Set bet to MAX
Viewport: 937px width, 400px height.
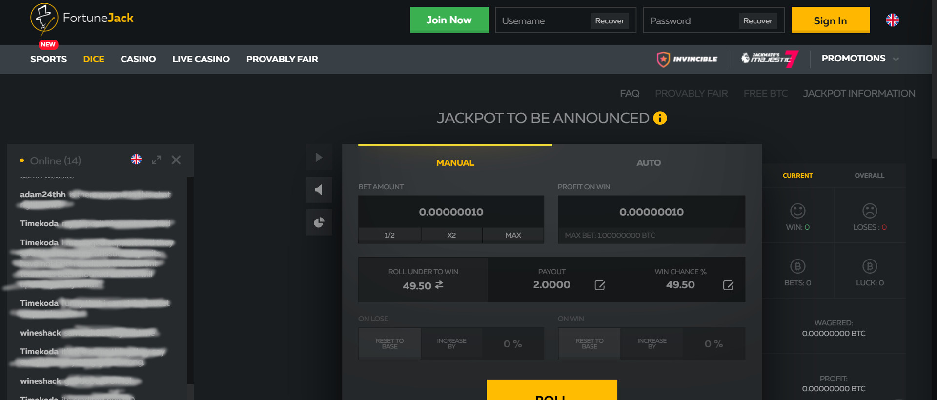tap(513, 235)
